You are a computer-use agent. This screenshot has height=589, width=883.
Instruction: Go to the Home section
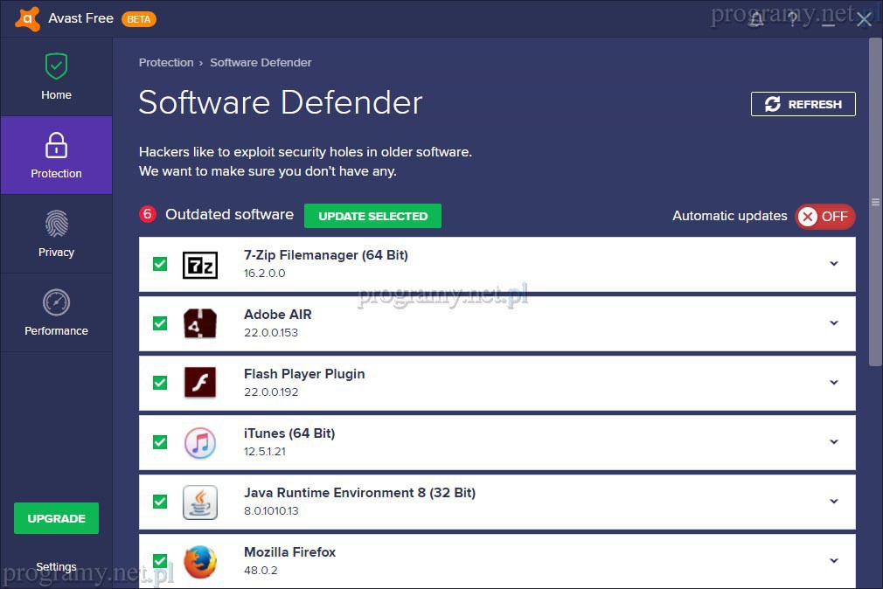coord(56,77)
